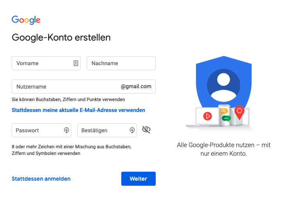Screen dimensions: 286x199
Task: Focus the Passwort input field
Action: 41,130
